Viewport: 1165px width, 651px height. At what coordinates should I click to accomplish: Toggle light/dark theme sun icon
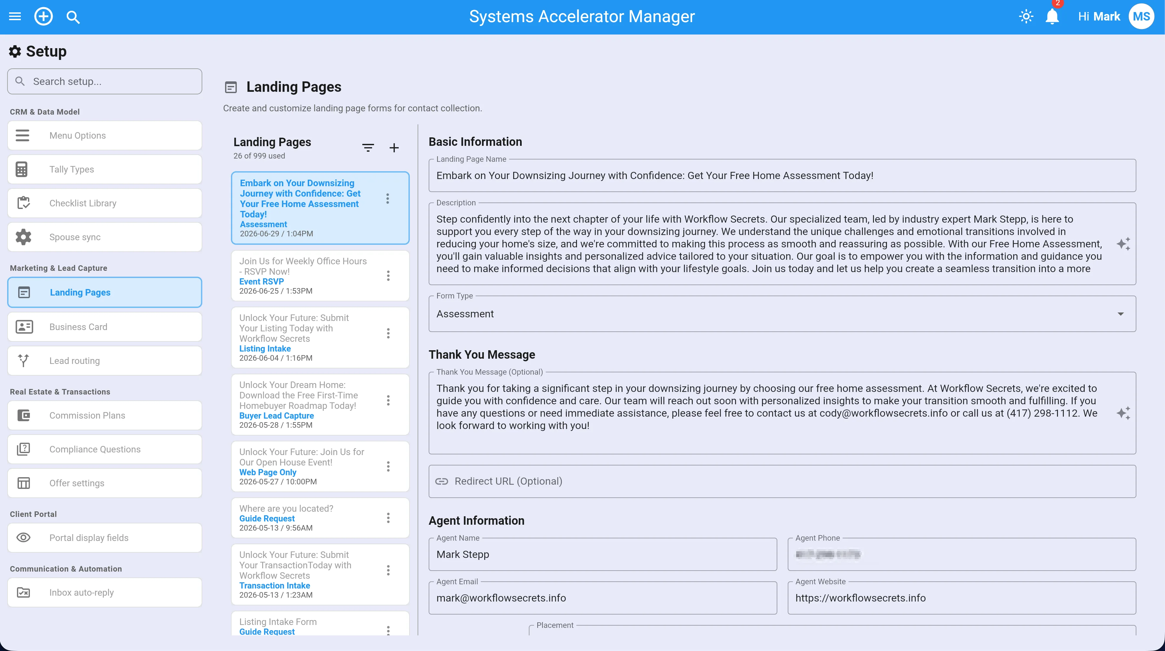click(1026, 17)
